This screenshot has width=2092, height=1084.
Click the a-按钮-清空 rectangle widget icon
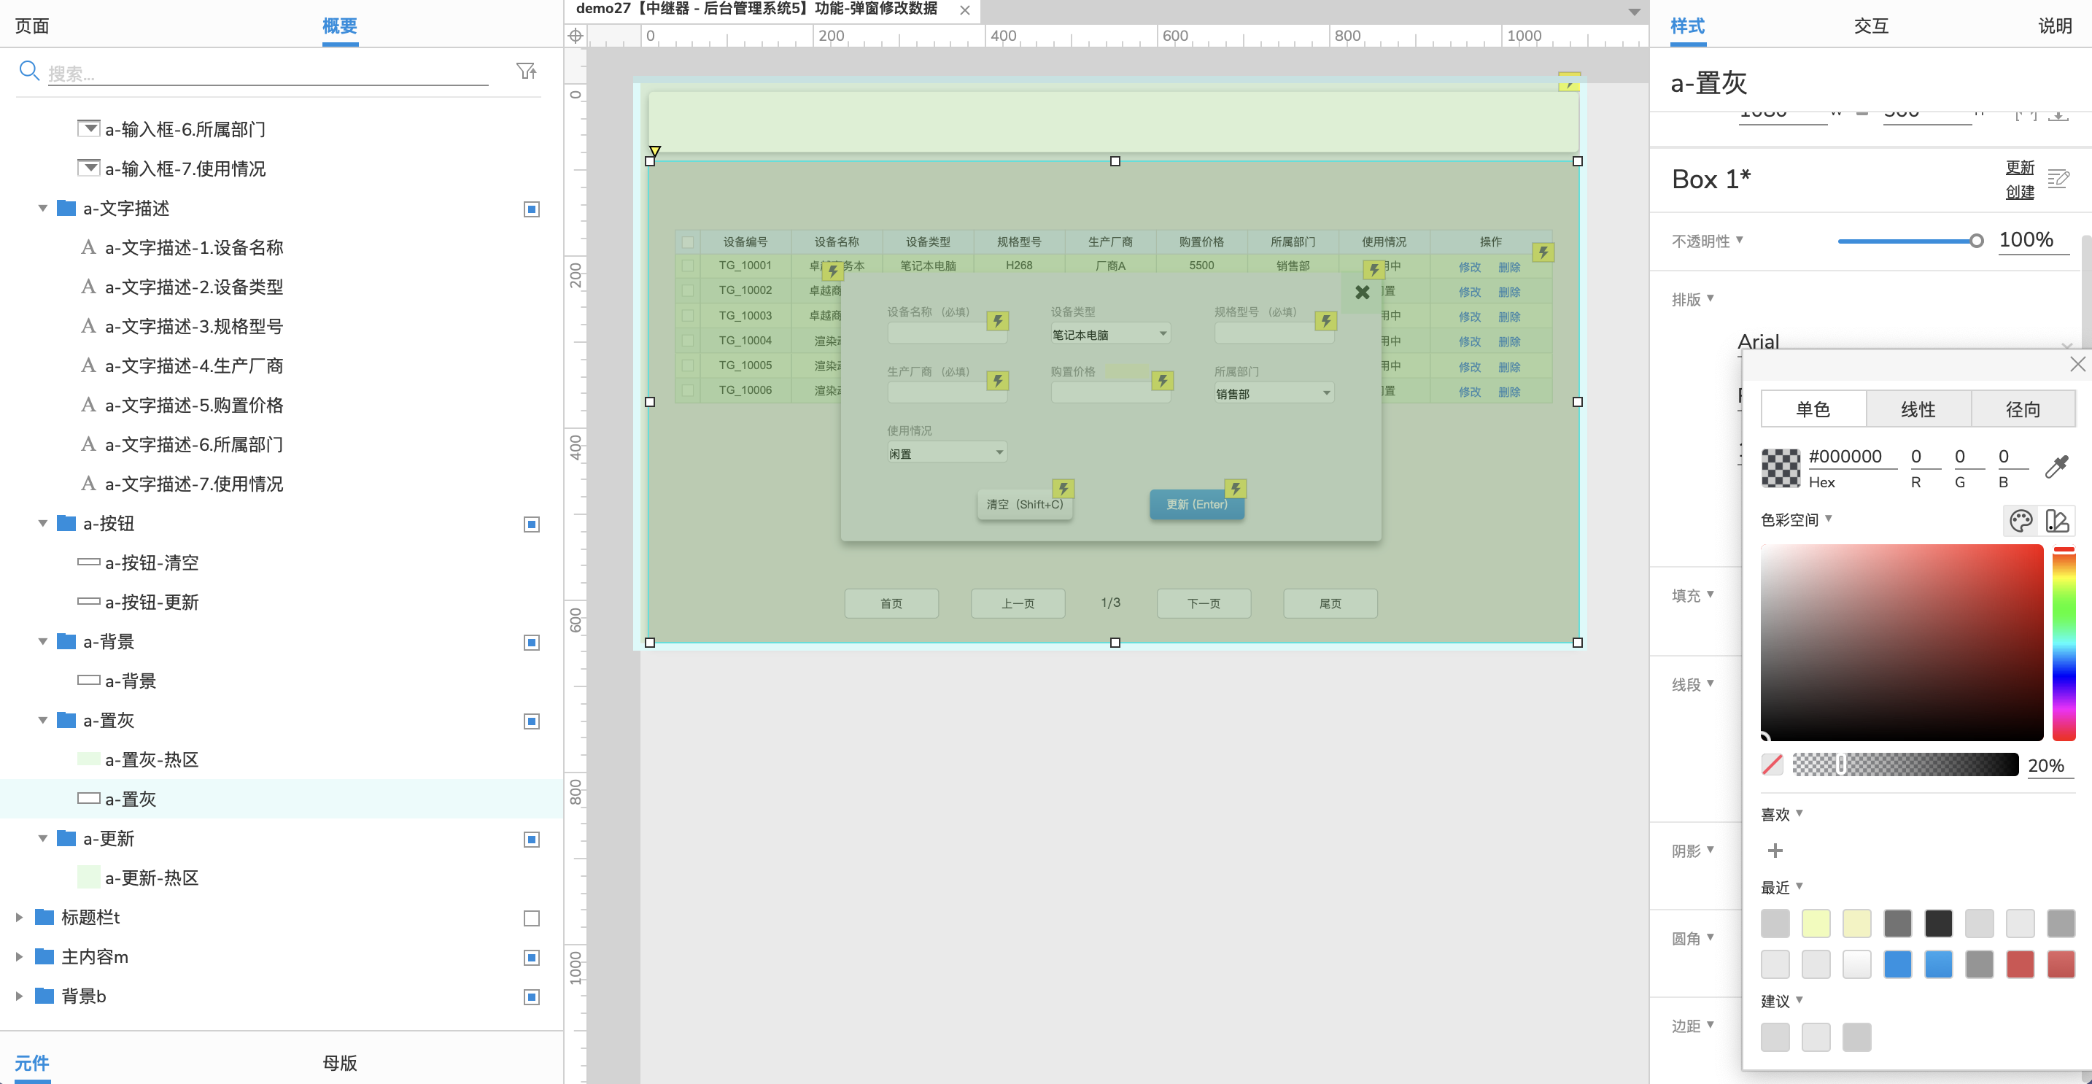(x=88, y=562)
